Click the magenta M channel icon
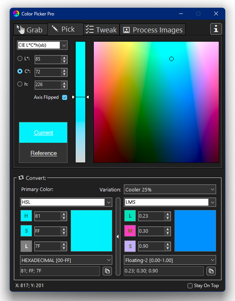This screenshot has height=301, width=235. (x=130, y=231)
